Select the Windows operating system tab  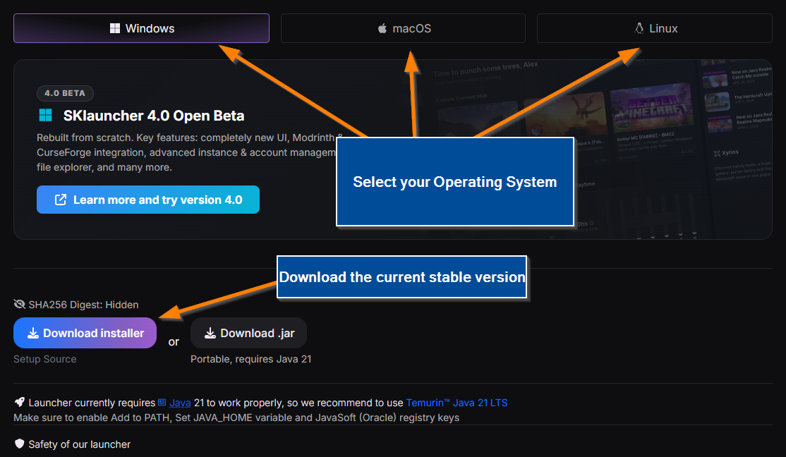(x=141, y=28)
